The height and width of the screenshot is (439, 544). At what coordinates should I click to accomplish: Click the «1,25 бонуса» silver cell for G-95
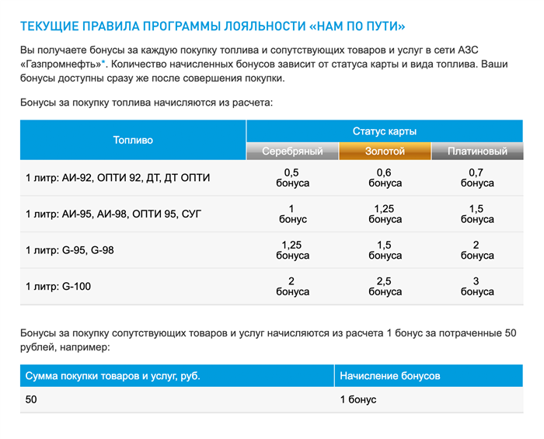(292, 250)
